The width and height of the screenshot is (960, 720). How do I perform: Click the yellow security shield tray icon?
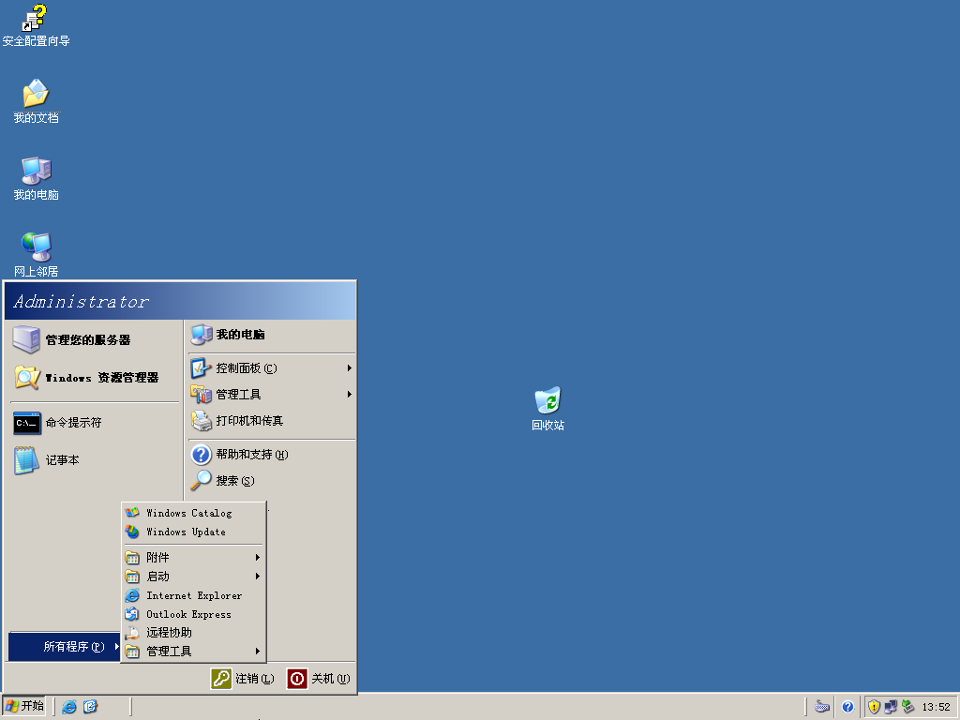pos(874,707)
